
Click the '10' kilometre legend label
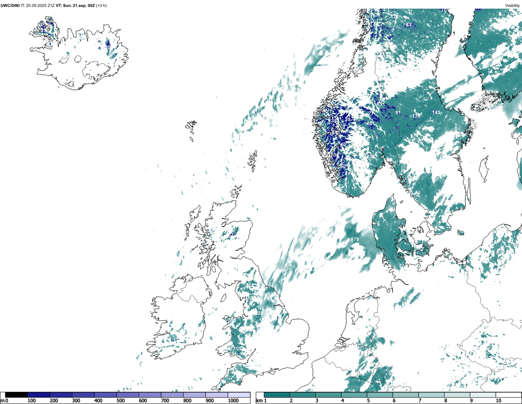point(498,401)
